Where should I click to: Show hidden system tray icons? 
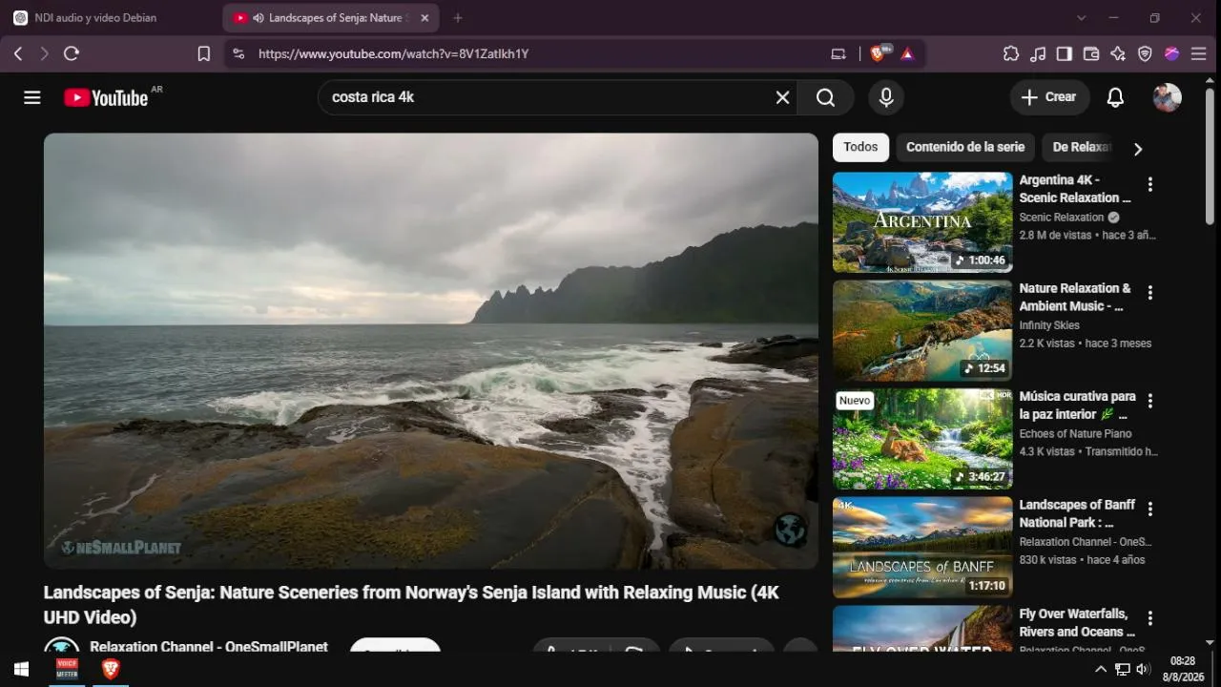click(1100, 669)
